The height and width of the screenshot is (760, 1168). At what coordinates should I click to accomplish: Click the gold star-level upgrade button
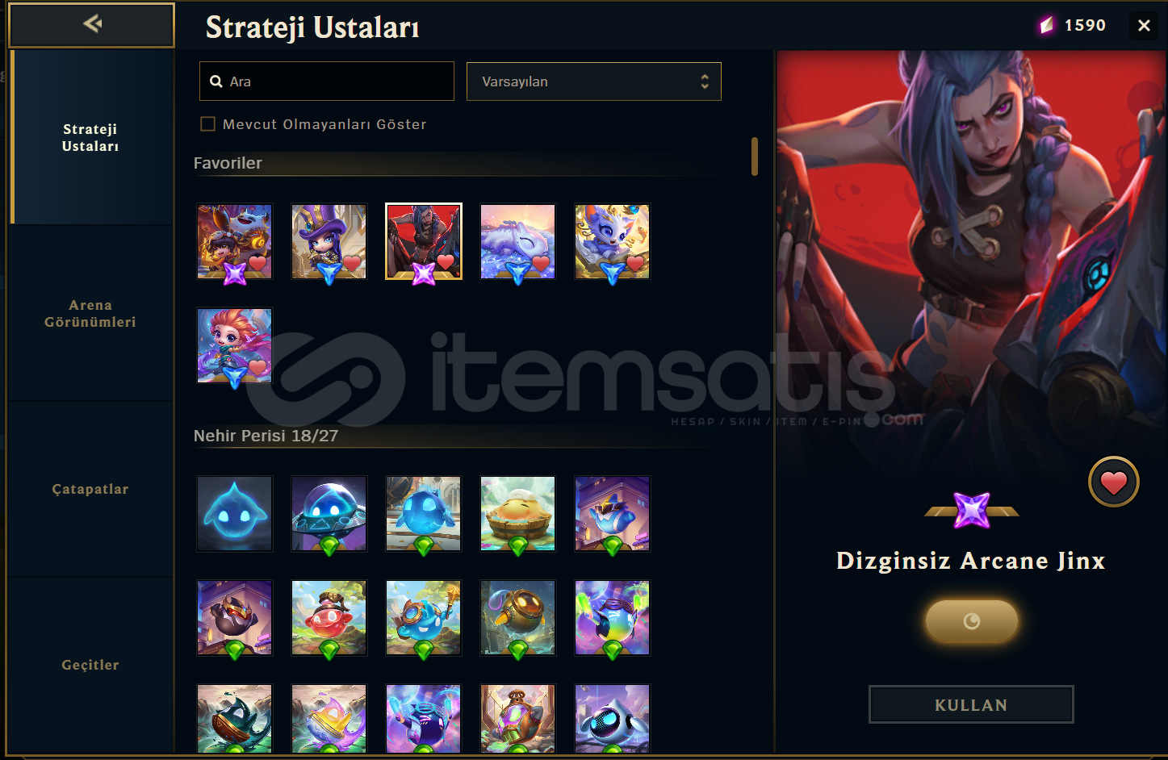click(x=972, y=621)
